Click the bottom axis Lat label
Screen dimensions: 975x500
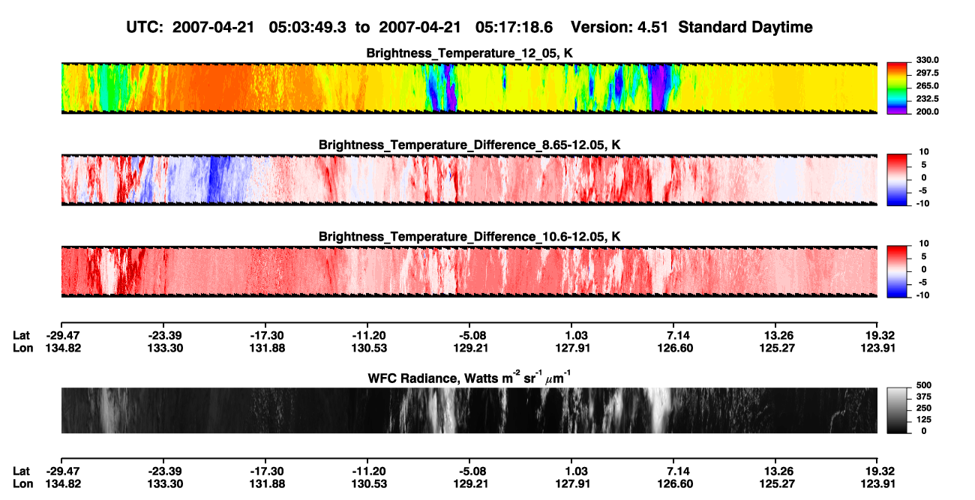22,471
